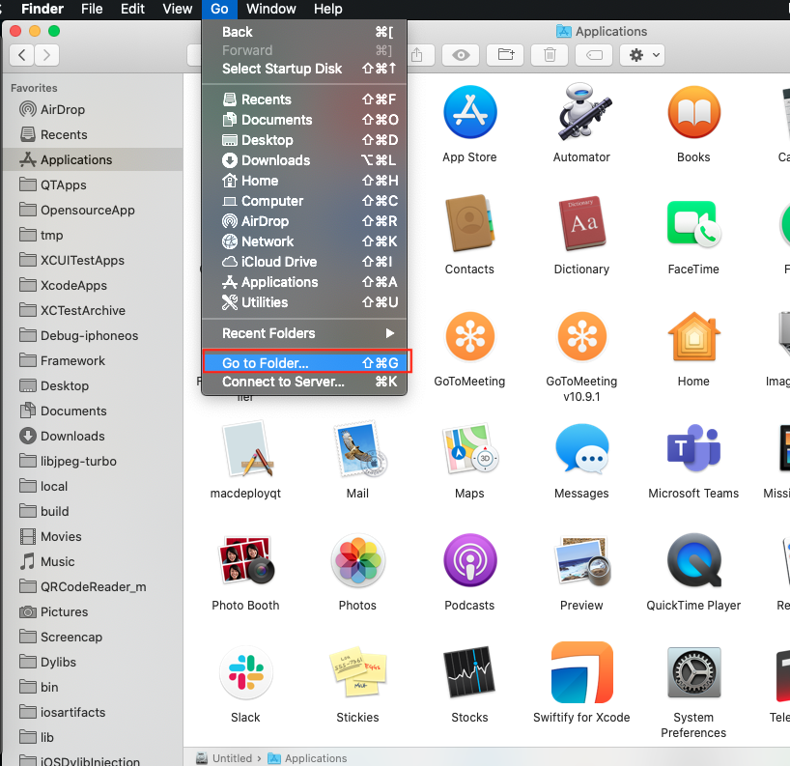The image size is (790, 766).
Task: Select OpensourceApp folder in sidebar
Action: tap(92, 211)
